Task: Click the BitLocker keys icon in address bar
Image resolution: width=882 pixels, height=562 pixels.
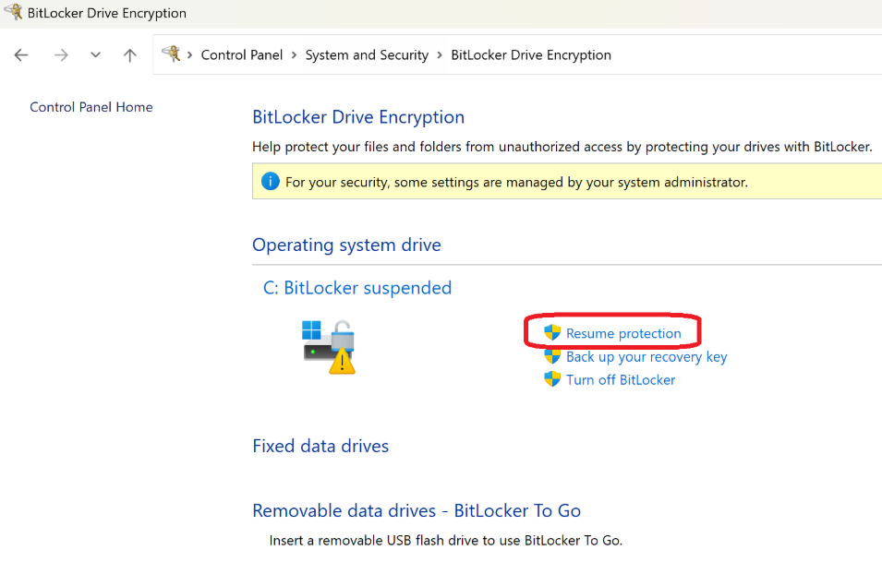Action: click(171, 54)
